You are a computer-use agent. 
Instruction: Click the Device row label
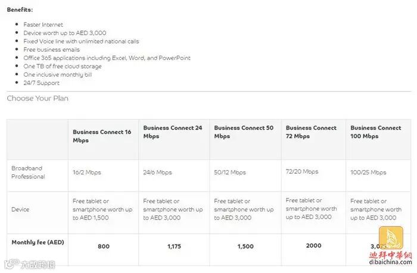tap(20, 209)
